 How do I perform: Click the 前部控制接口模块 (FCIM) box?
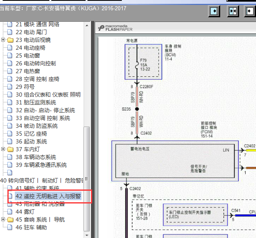pyautogui.click(x=175, y=161)
